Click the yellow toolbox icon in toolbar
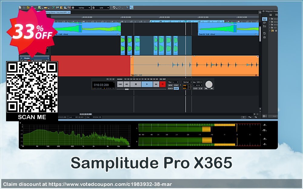Viewport: 303px width, 189px height. click(x=28, y=8)
